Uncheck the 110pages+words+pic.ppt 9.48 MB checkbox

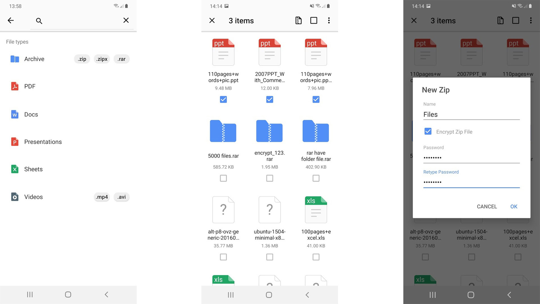click(x=223, y=99)
